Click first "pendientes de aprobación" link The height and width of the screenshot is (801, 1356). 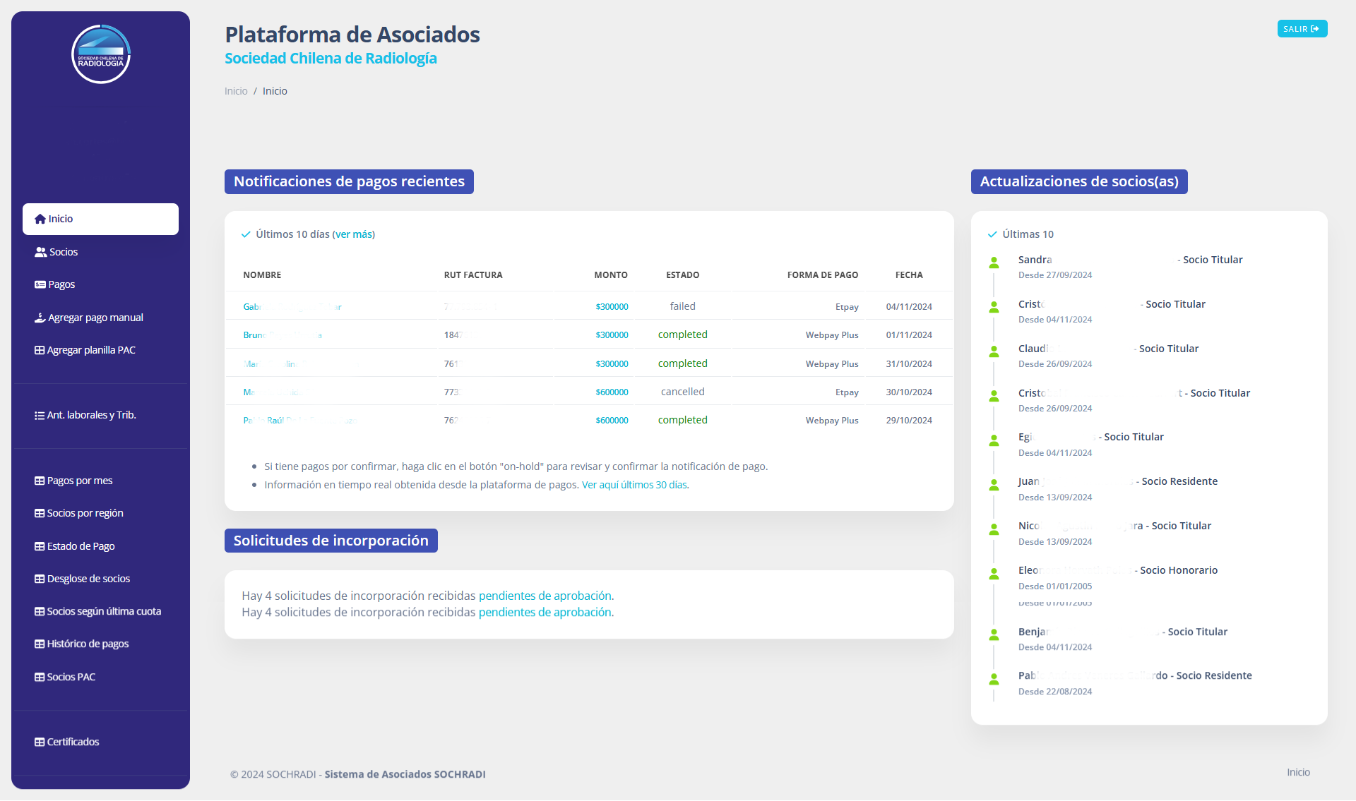pos(545,596)
